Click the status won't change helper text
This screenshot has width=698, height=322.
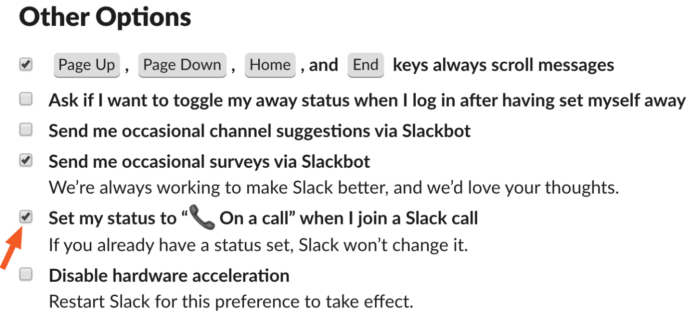pos(258,244)
